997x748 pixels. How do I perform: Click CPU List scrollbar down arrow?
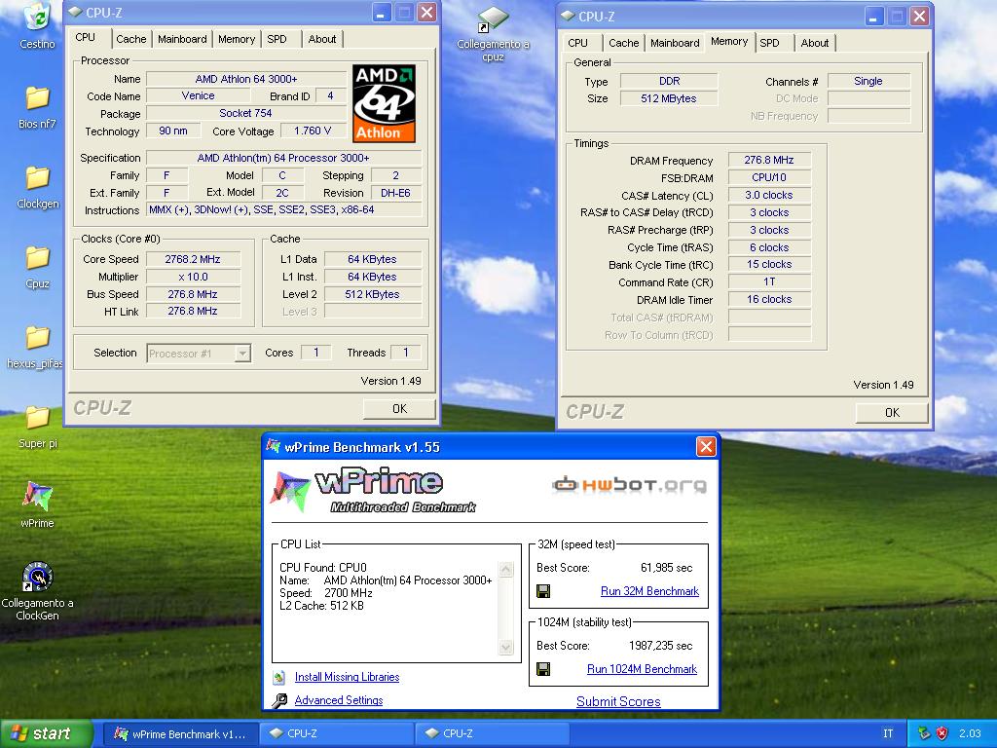pos(506,648)
